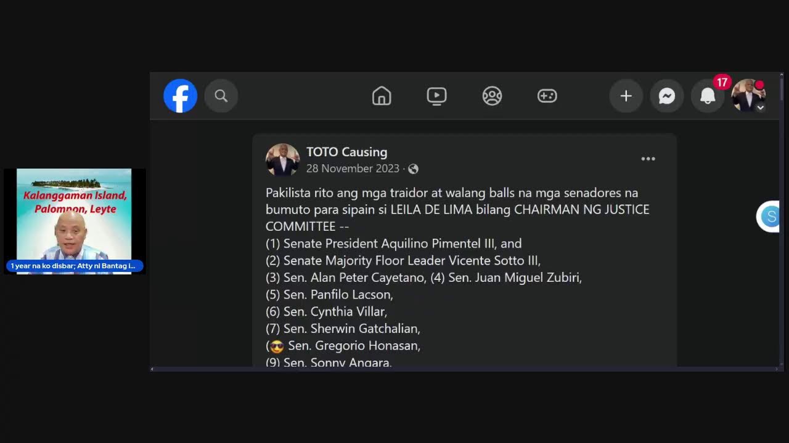Expand the account profile menu arrow
Viewport: 789px width, 443px height.
(761, 107)
